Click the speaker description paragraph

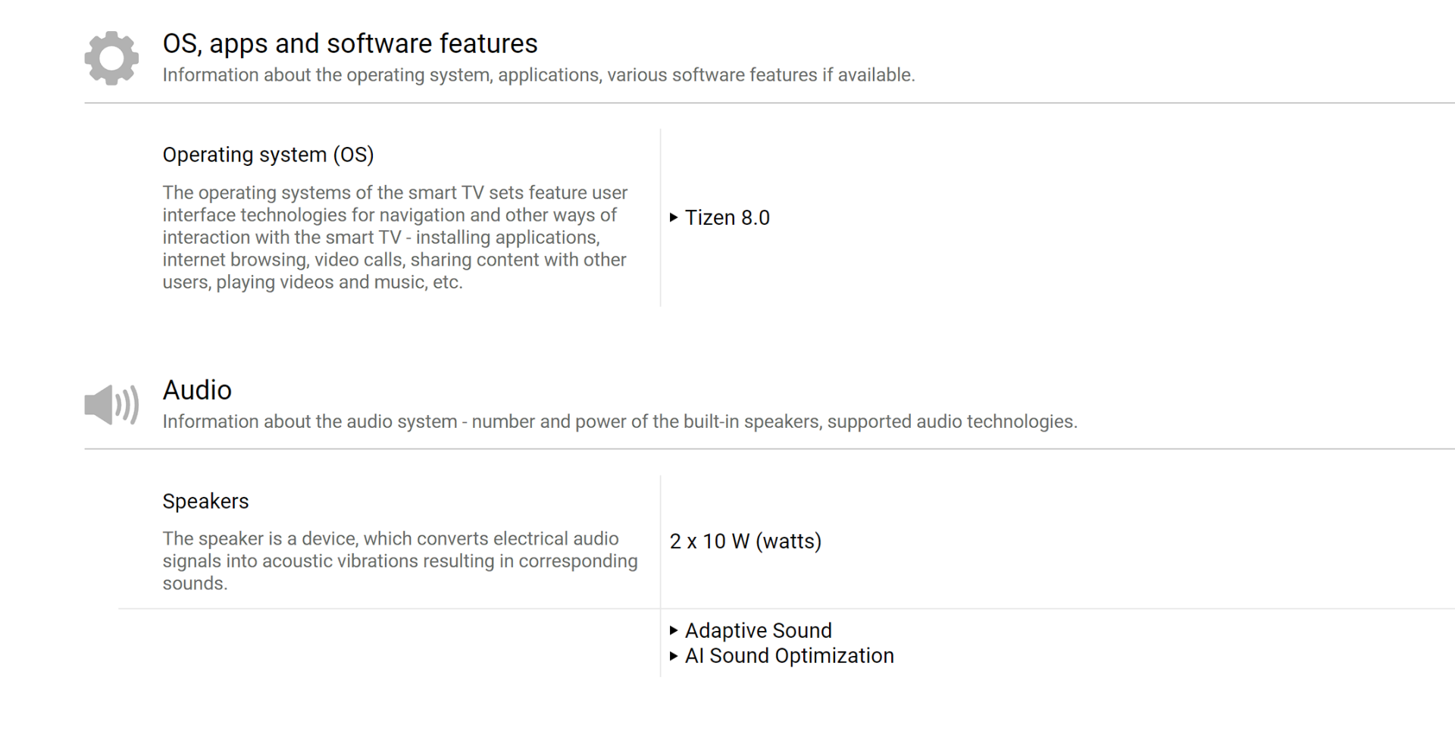point(399,561)
